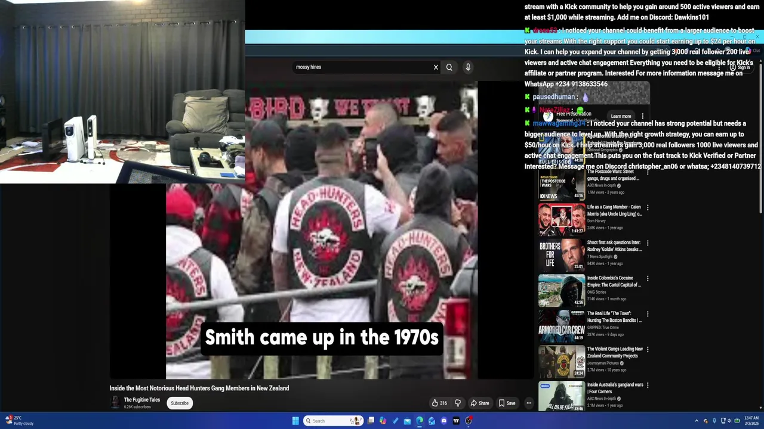
Task: Open volume control in system tray
Action: 730,421
